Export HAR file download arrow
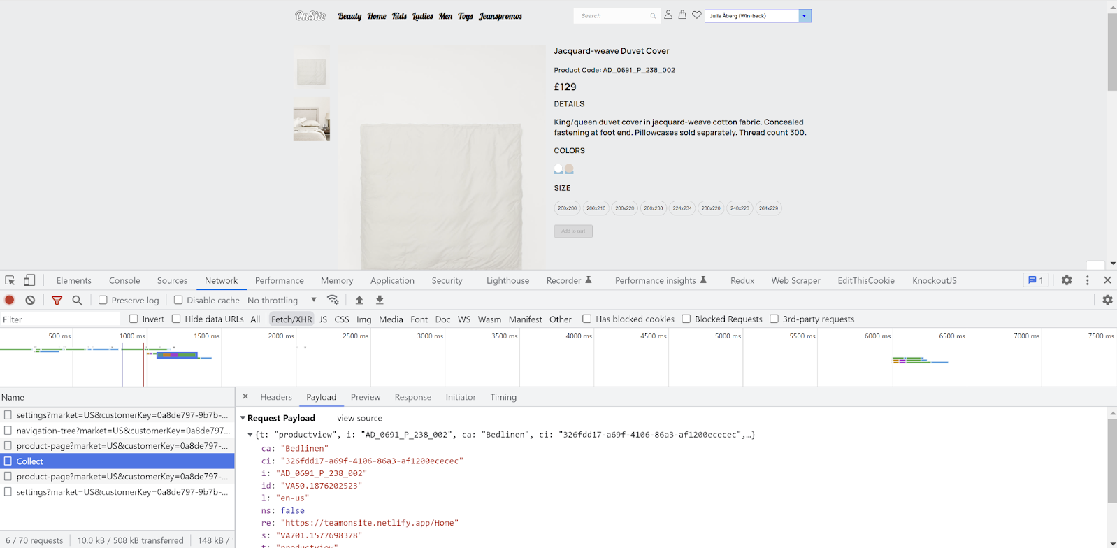Image resolution: width=1117 pixels, height=548 pixels. click(380, 300)
